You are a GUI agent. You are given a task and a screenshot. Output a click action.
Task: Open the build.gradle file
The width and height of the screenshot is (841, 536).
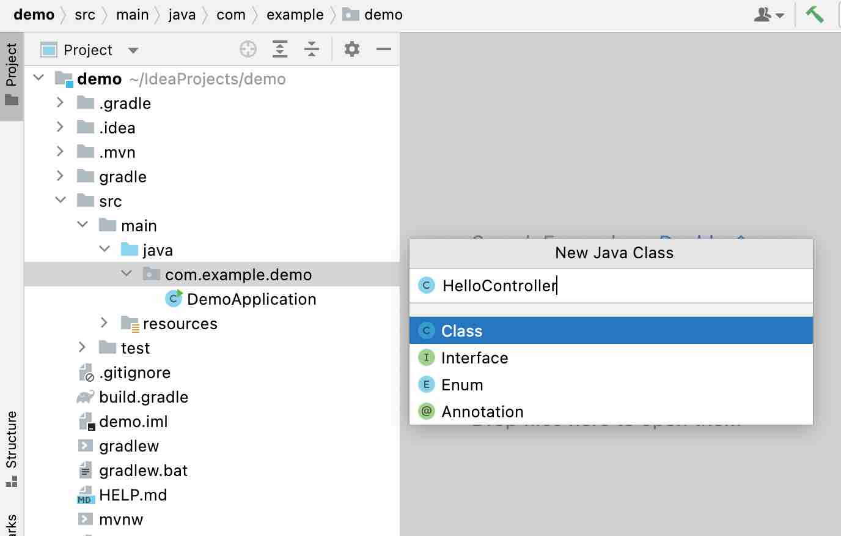coord(144,396)
